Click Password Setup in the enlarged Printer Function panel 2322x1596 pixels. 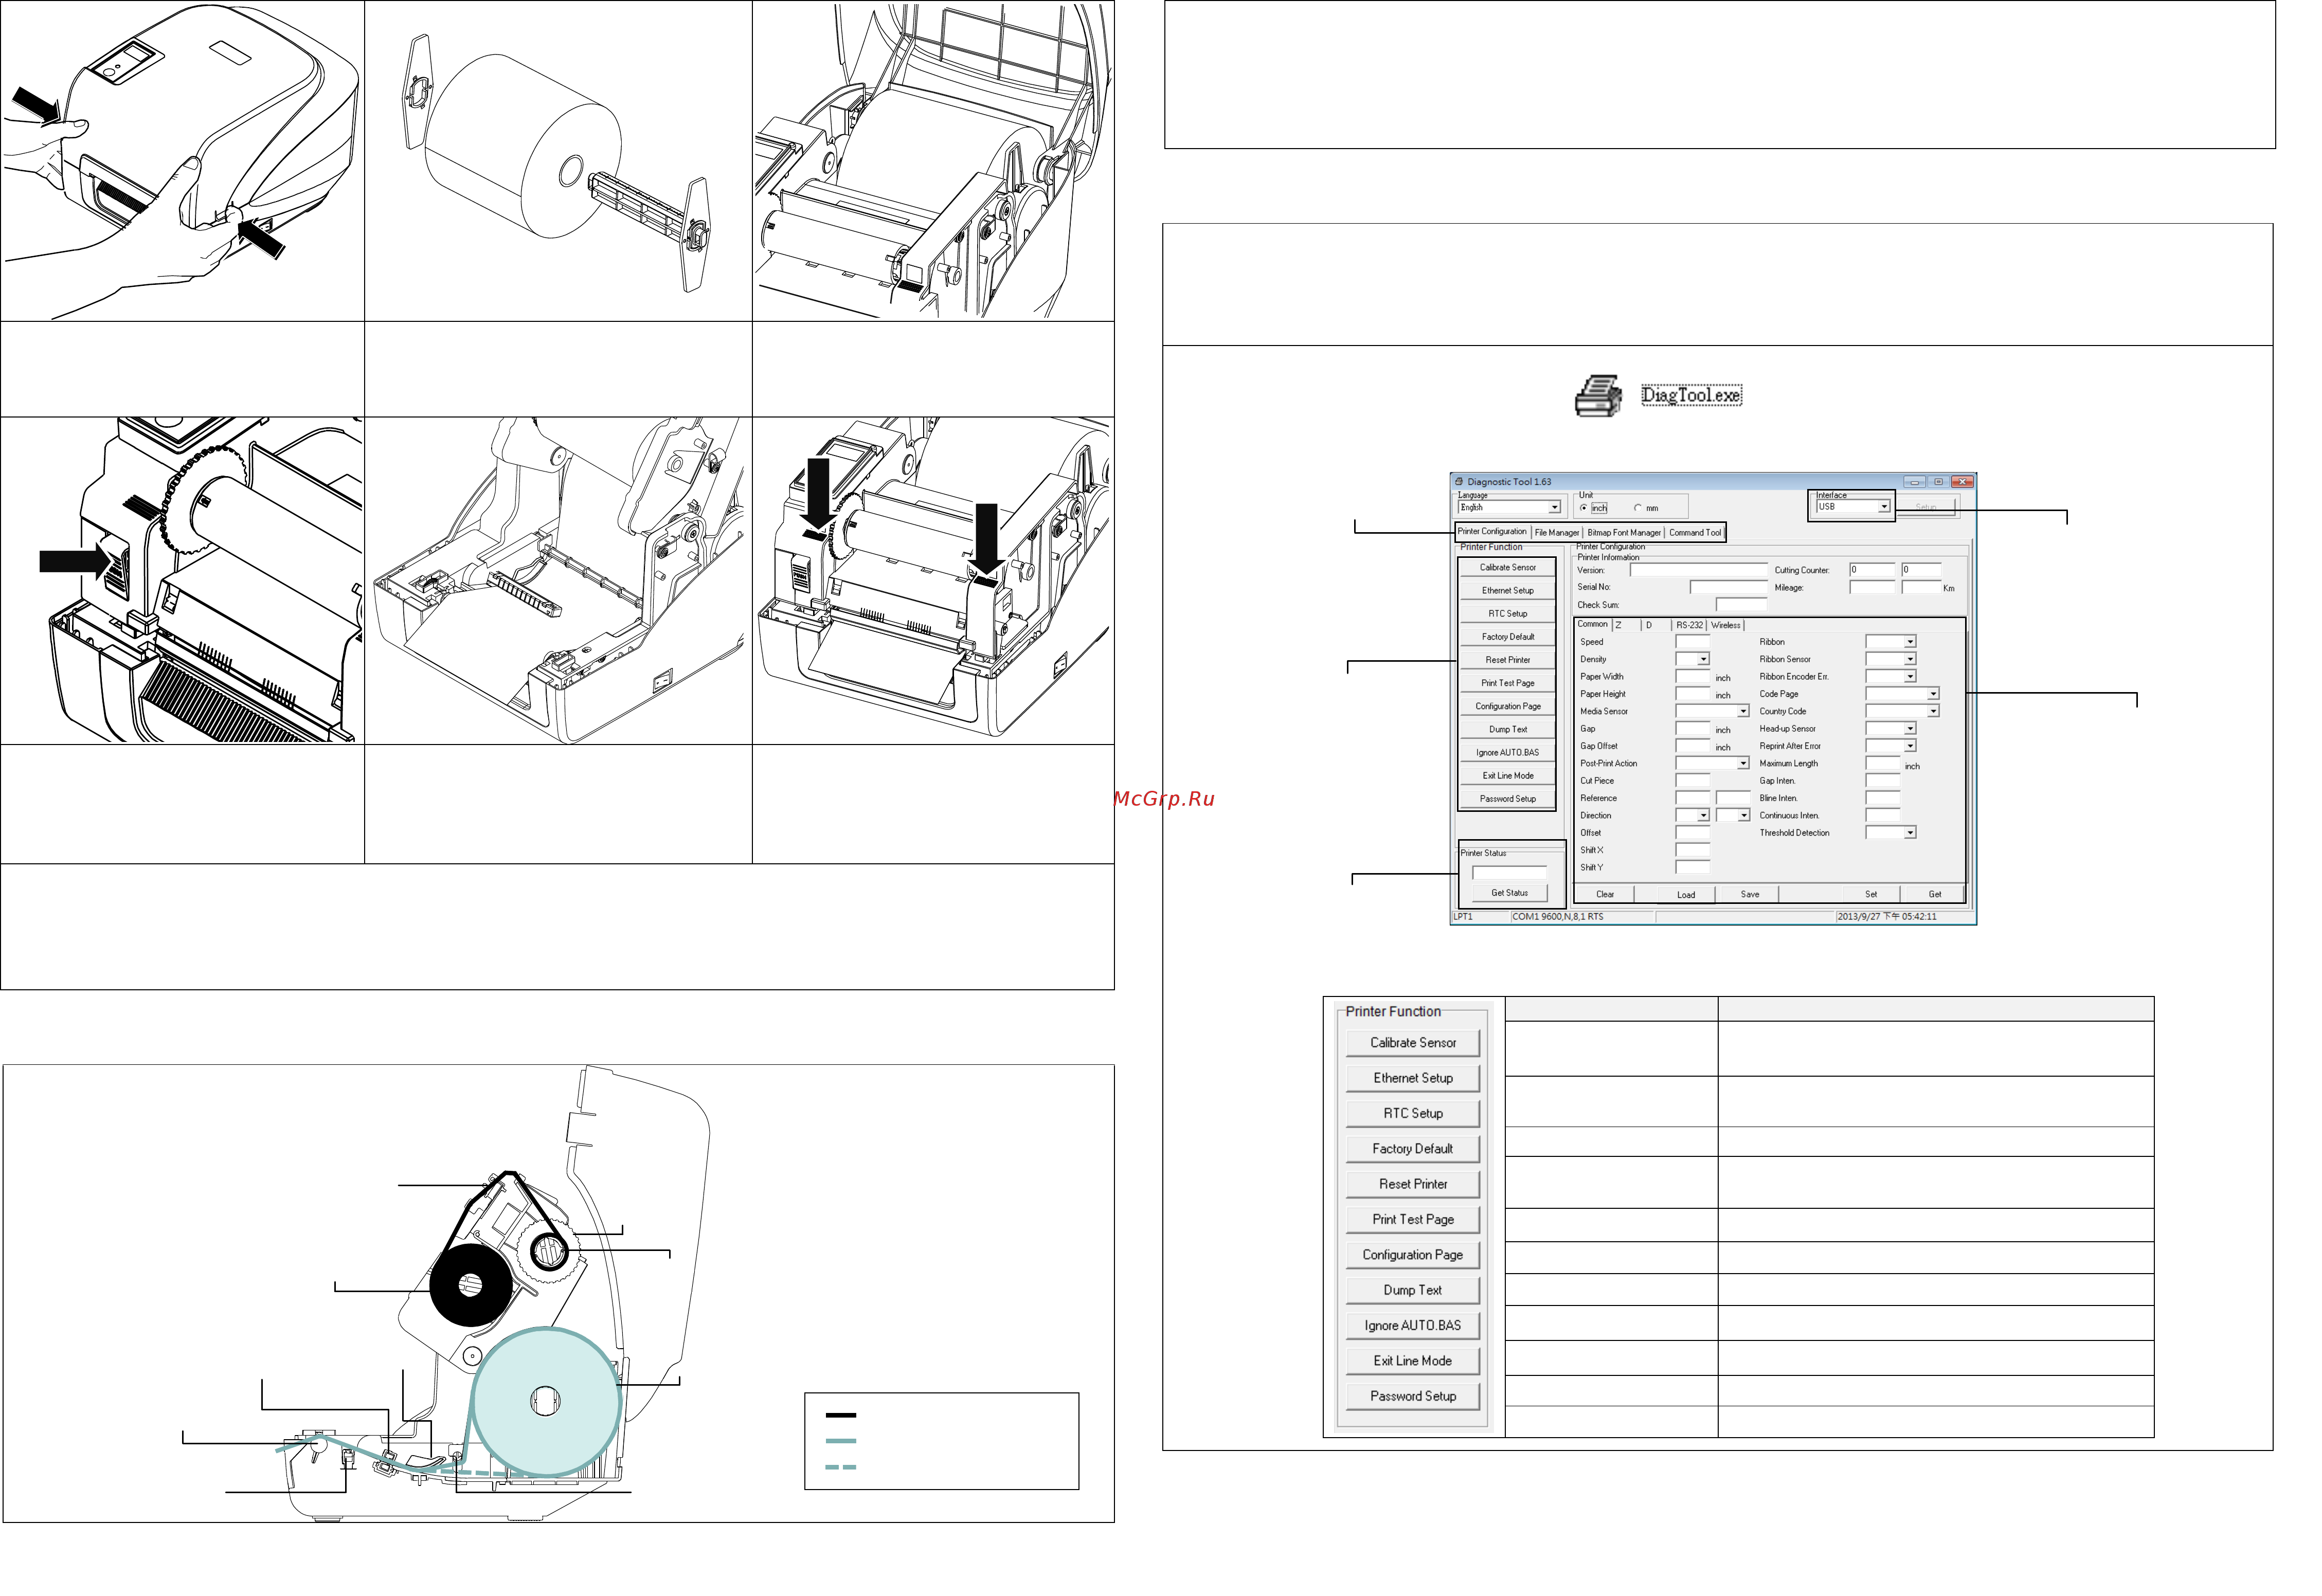tap(1413, 1397)
